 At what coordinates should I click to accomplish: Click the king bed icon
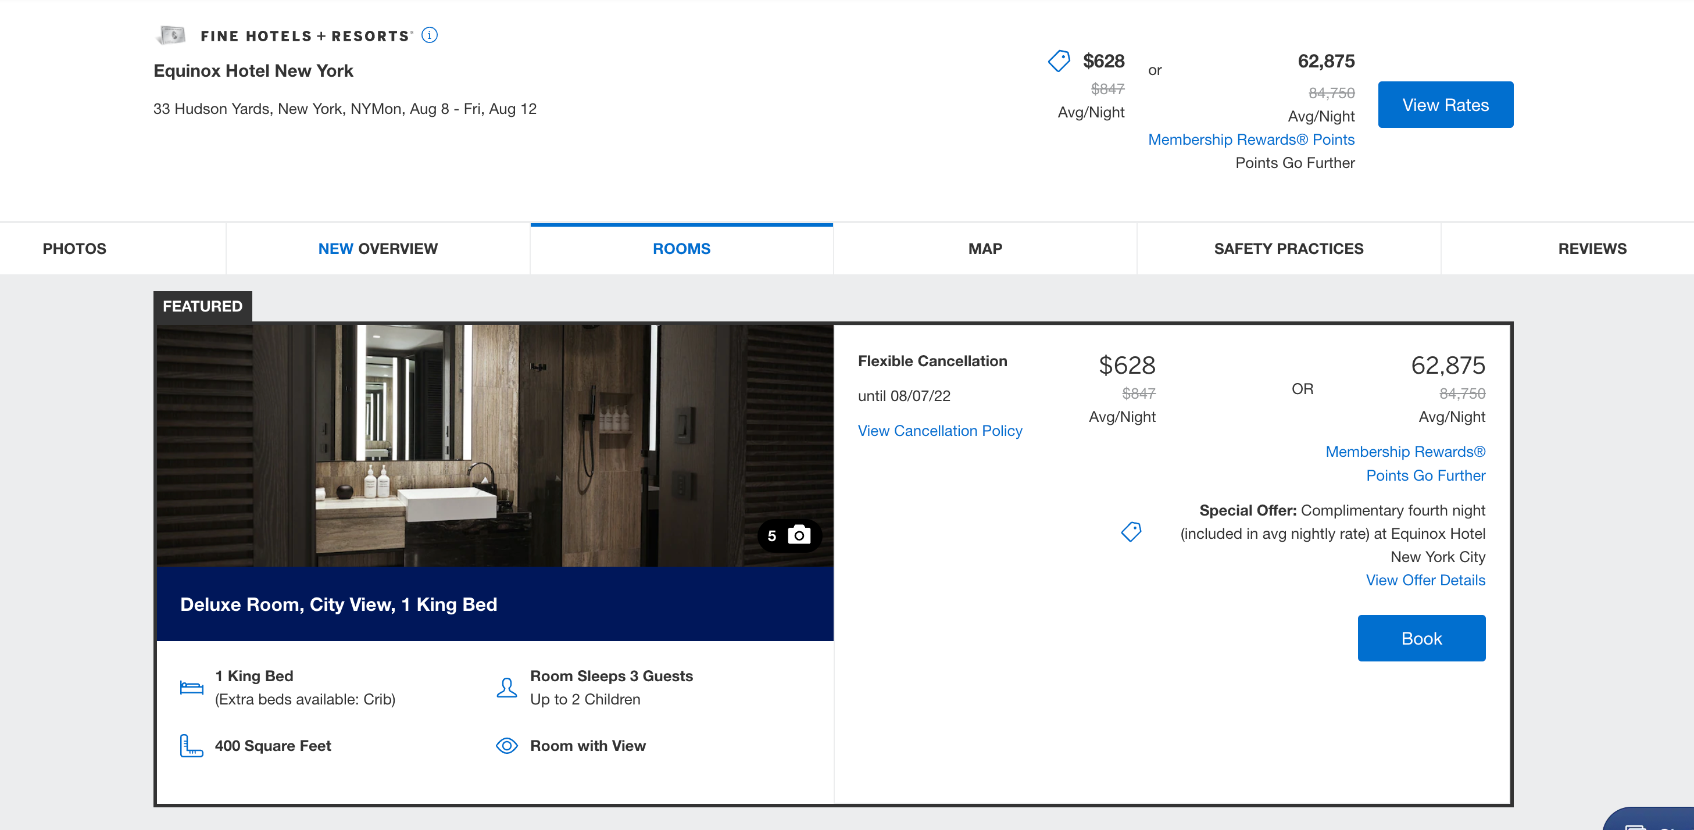click(x=191, y=688)
